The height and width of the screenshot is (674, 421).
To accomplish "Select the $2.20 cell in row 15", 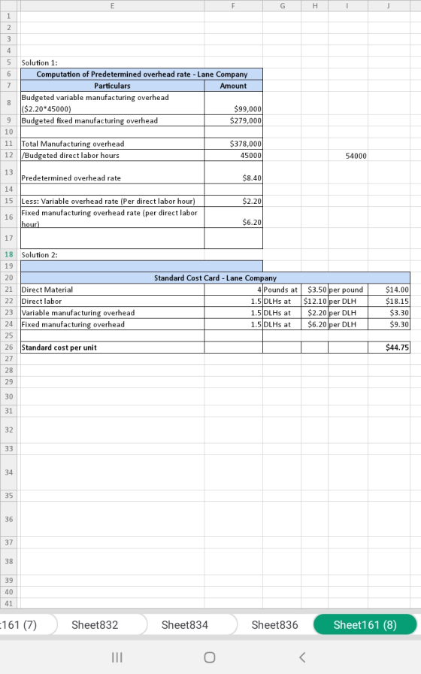I will pos(233,201).
